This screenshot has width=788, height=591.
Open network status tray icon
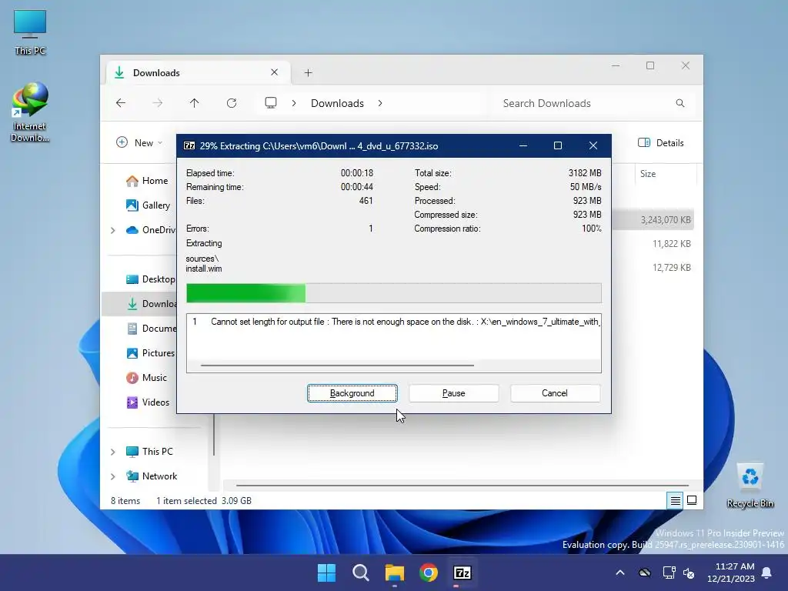[x=669, y=573]
